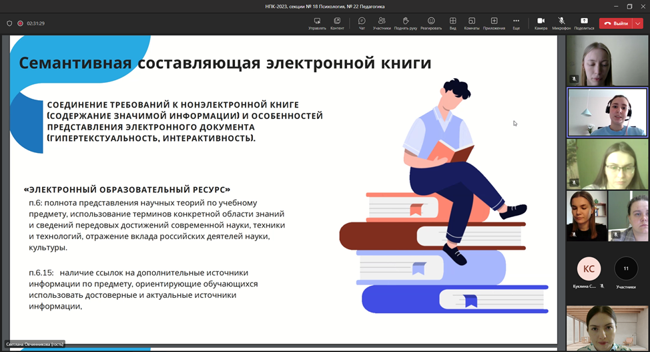Screen dimensions: 650x352
Task: Click the 11 Участники overflow tile
Action: point(626,269)
